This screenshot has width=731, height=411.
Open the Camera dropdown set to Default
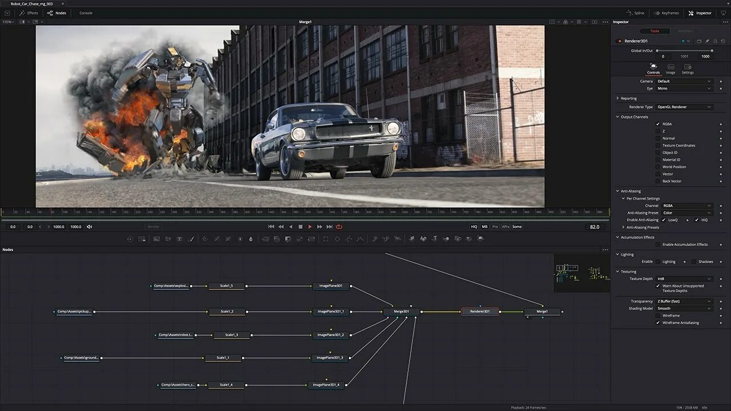(684, 81)
